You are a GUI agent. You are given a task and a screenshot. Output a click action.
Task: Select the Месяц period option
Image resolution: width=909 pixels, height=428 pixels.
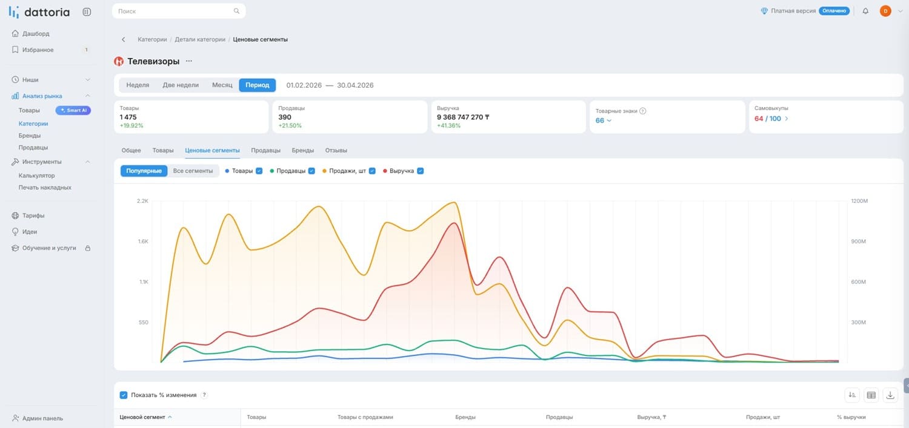tap(222, 85)
